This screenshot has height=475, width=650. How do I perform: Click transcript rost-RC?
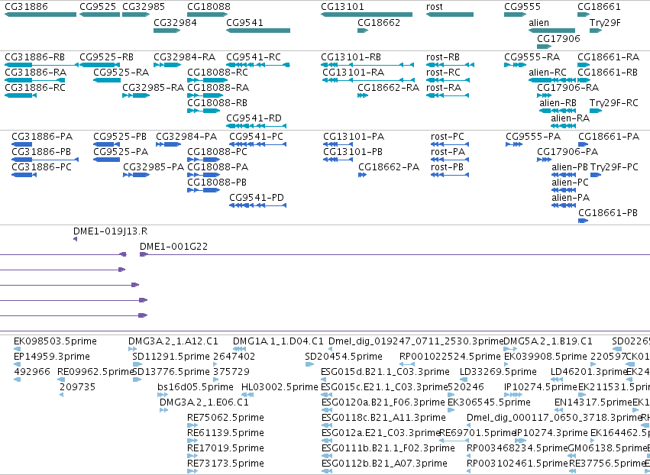click(448, 80)
